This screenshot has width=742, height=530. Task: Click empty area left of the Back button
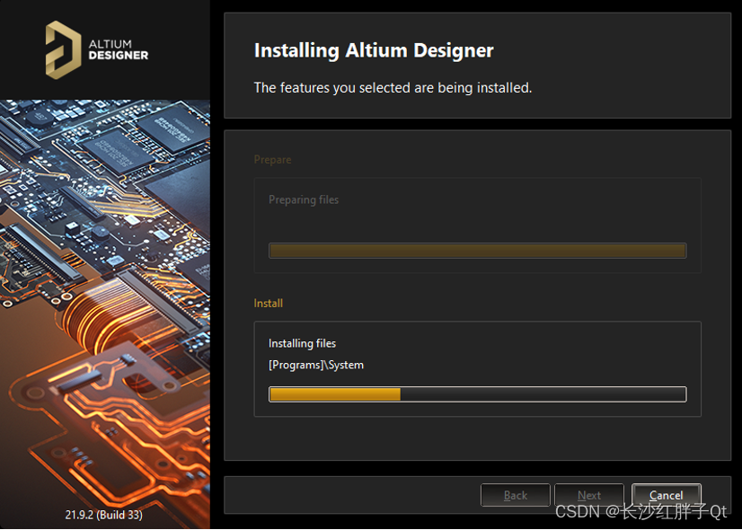(350, 495)
